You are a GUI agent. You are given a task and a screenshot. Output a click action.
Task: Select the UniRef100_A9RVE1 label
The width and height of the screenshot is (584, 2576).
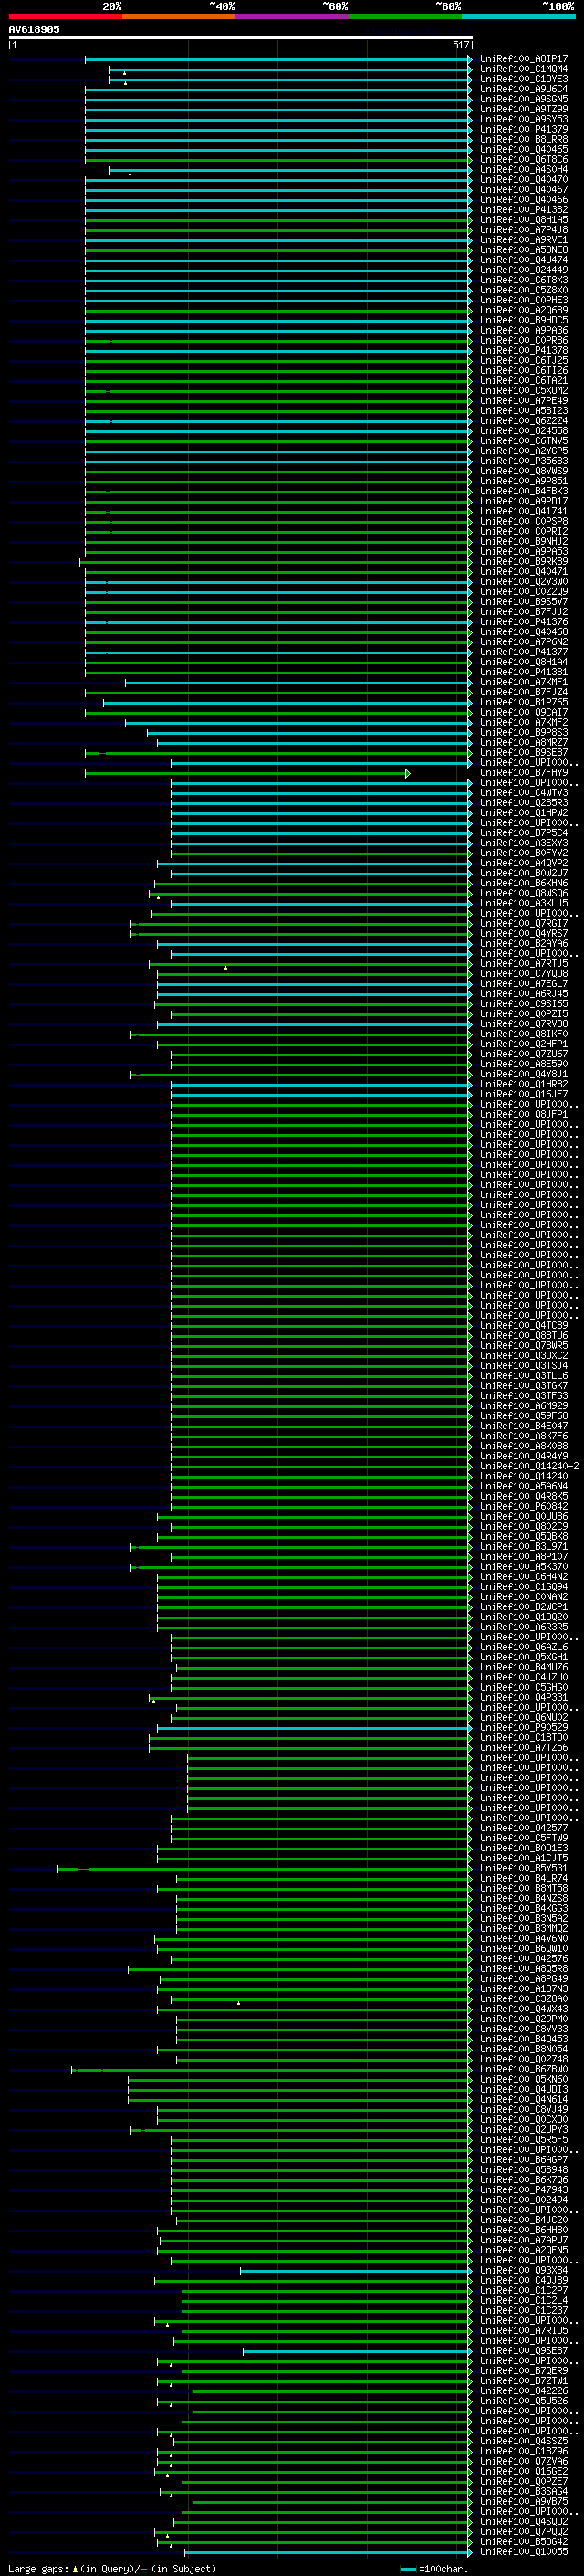tap(523, 240)
